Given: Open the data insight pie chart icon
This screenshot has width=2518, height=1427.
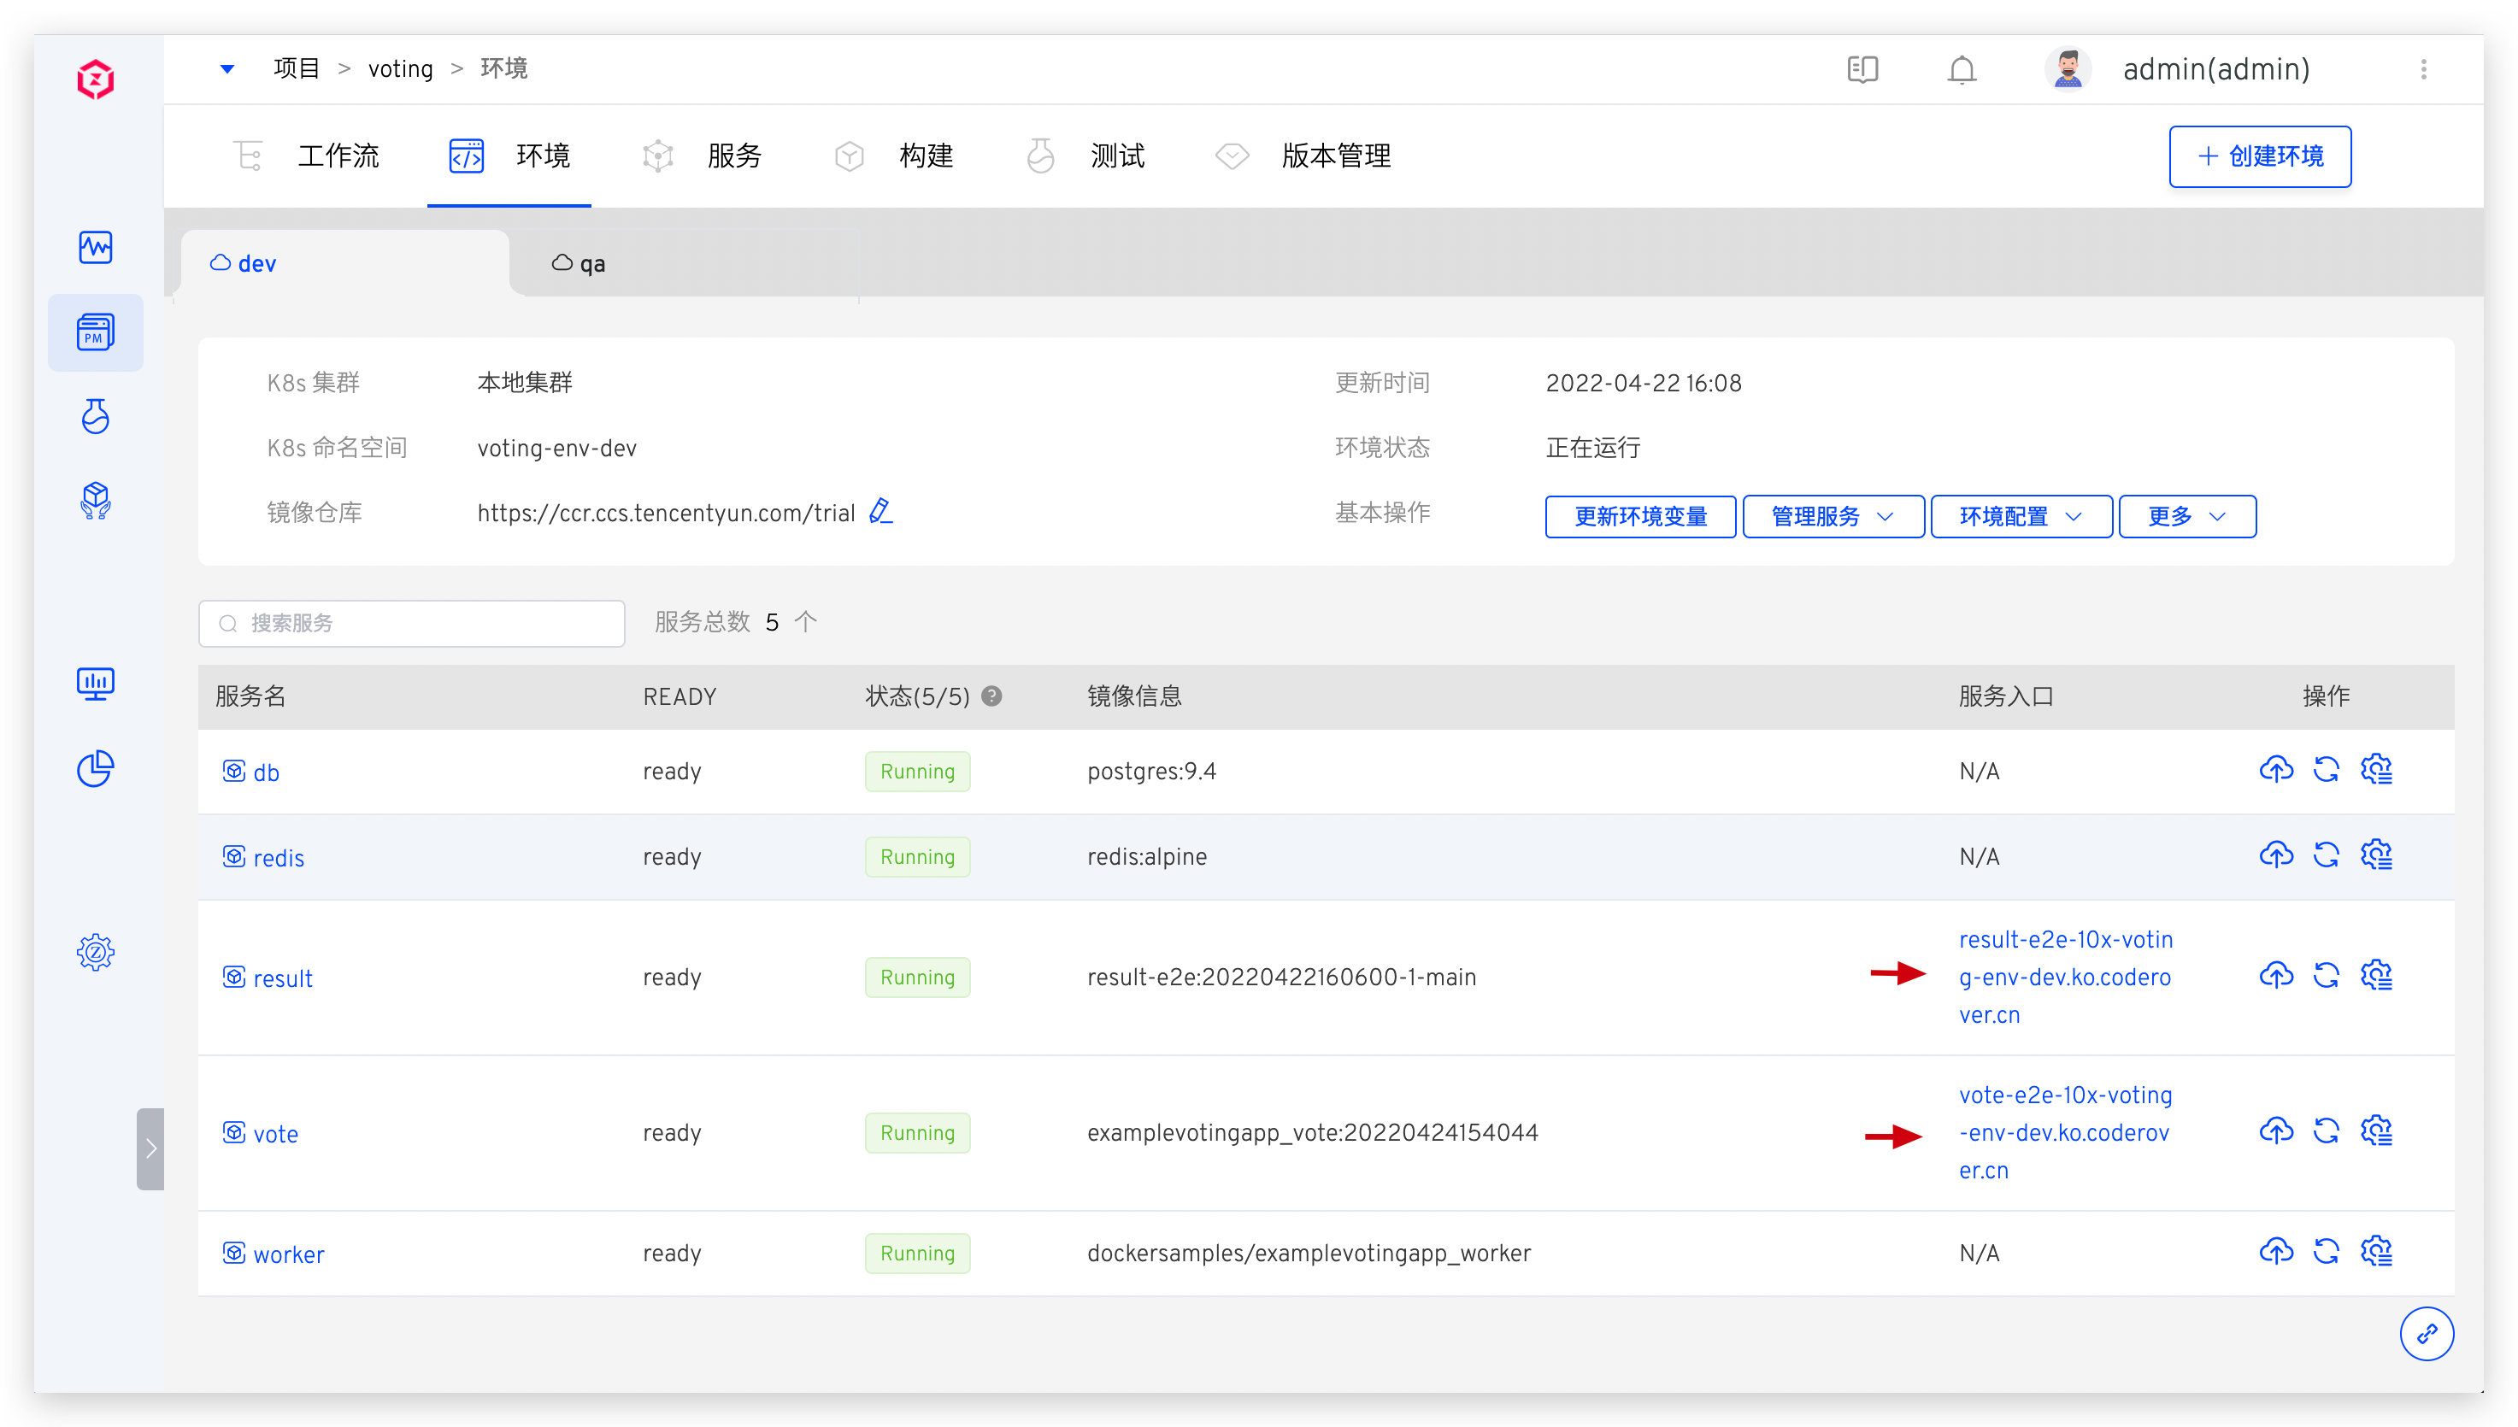Looking at the screenshot, I should [95, 769].
